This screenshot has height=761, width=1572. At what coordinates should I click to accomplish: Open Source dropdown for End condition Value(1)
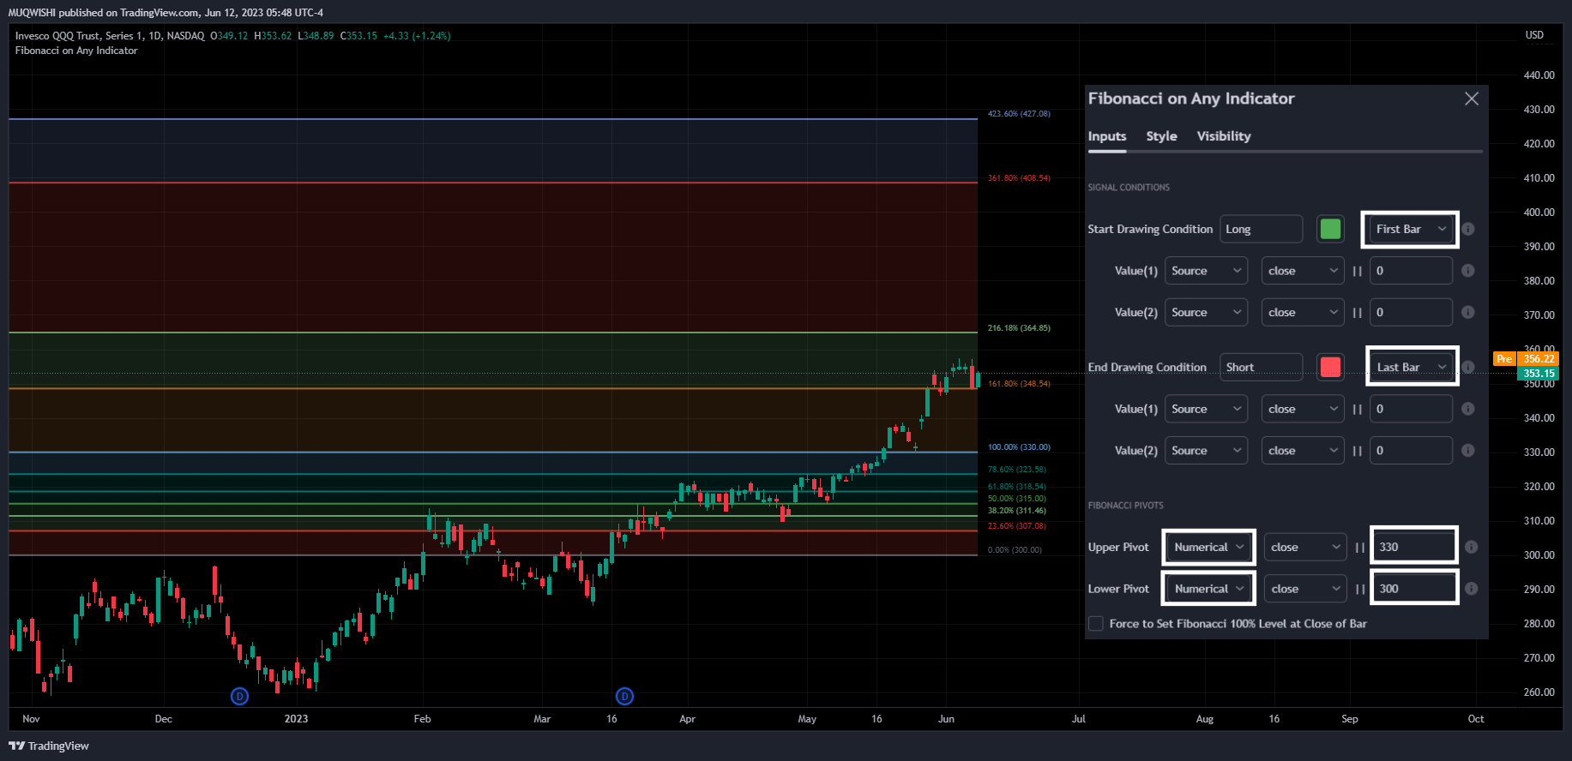click(x=1207, y=409)
